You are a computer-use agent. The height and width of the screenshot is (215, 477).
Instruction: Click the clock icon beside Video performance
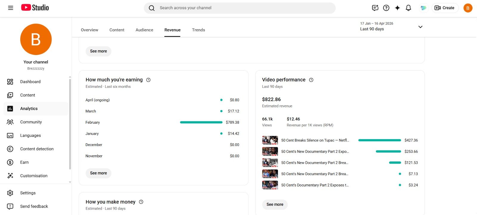311,80
